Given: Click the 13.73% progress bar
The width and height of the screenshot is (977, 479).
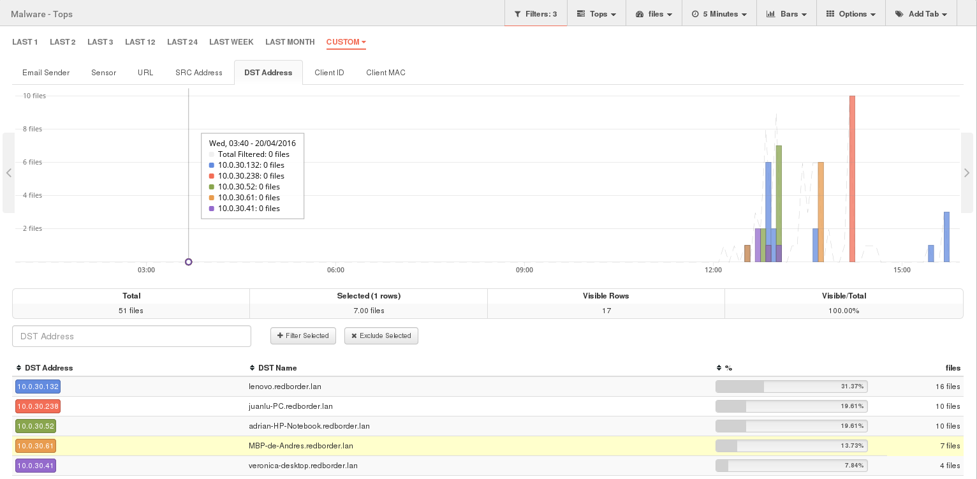Looking at the screenshot, I should [x=791, y=446].
